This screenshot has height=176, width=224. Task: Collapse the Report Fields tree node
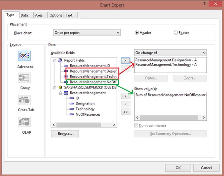[x=55, y=61]
